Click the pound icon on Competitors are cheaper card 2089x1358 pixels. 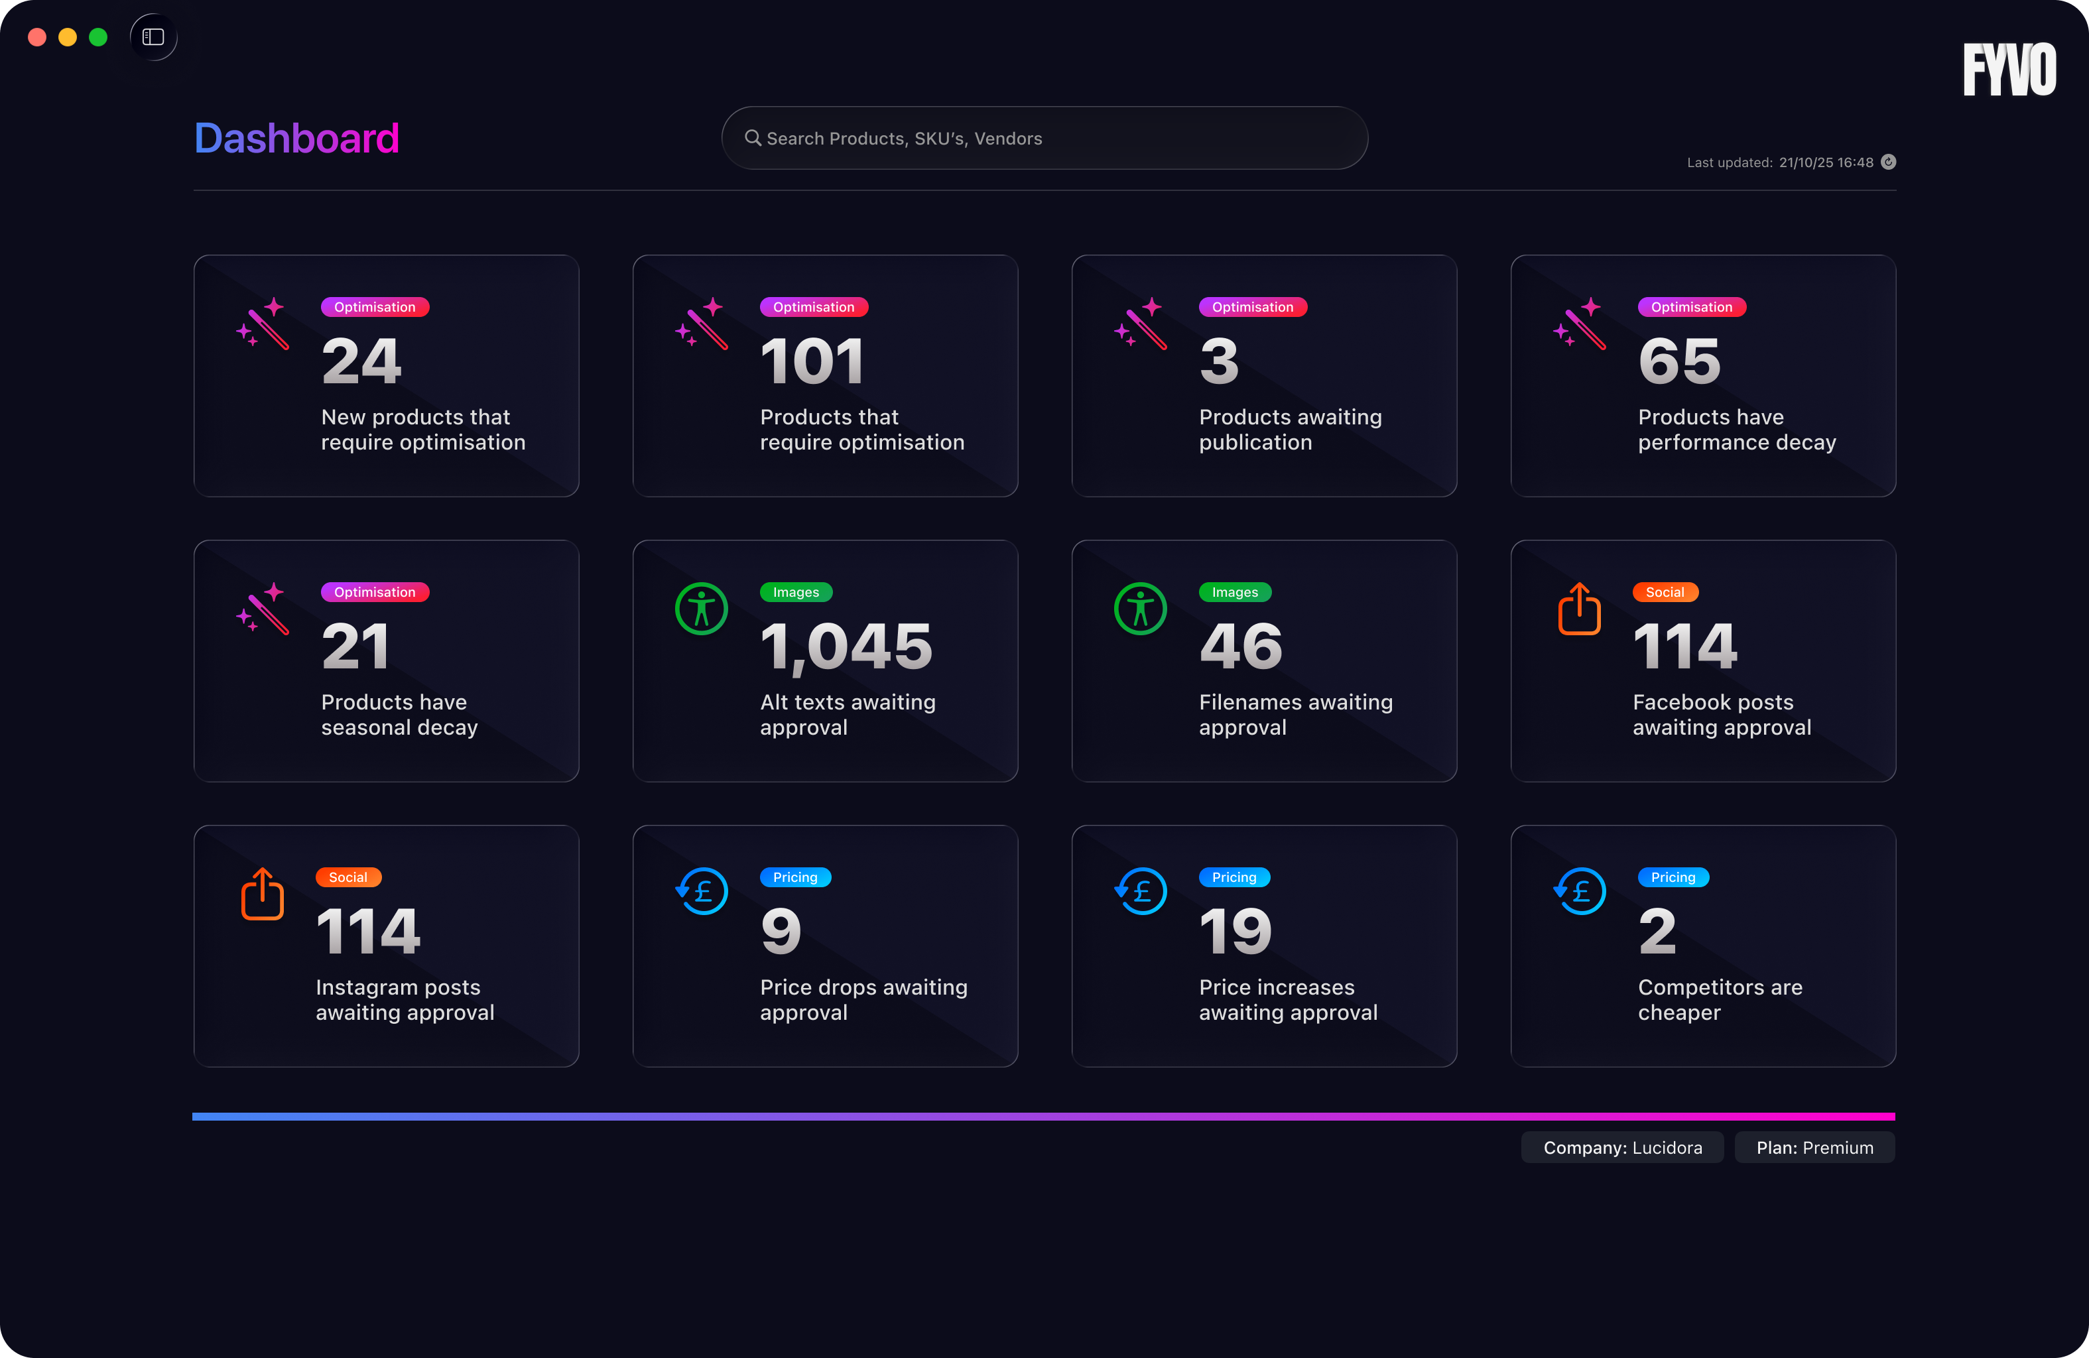click(1580, 892)
